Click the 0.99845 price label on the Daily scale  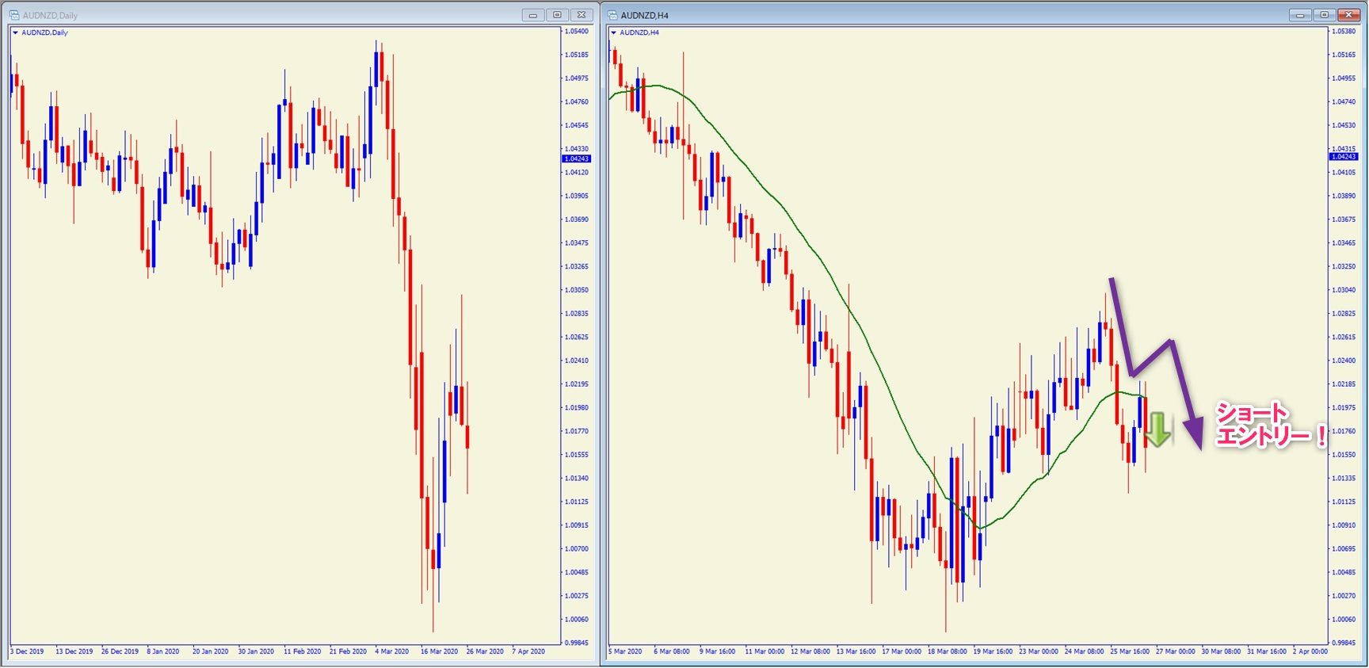pos(577,643)
